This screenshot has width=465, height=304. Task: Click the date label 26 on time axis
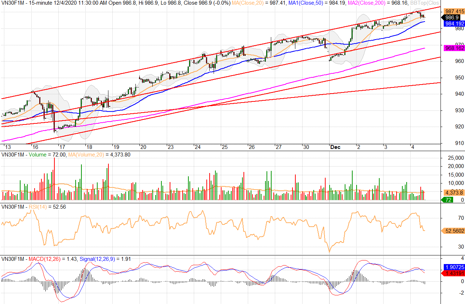[x=251, y=147]
